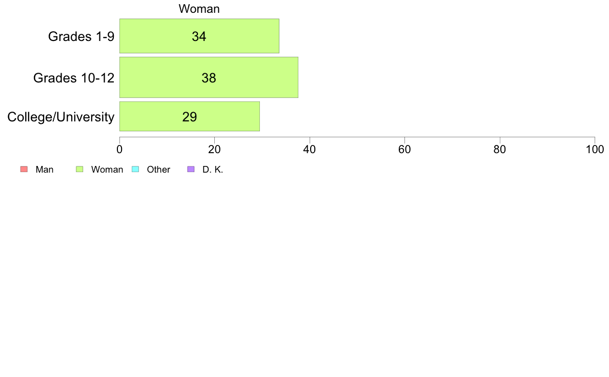Click the purple D. K. legend swatch
This screenshot has width=609, height=377.
click(x=191, y=169)
